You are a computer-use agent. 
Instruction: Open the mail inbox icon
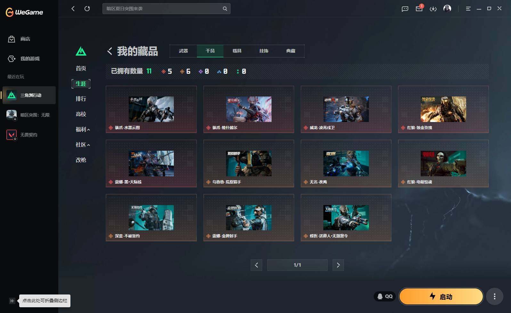point(419,9)
